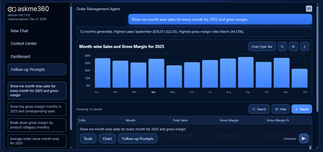Start a New Chat
This screenshot has width=323, height=152.
coord(19,31)
